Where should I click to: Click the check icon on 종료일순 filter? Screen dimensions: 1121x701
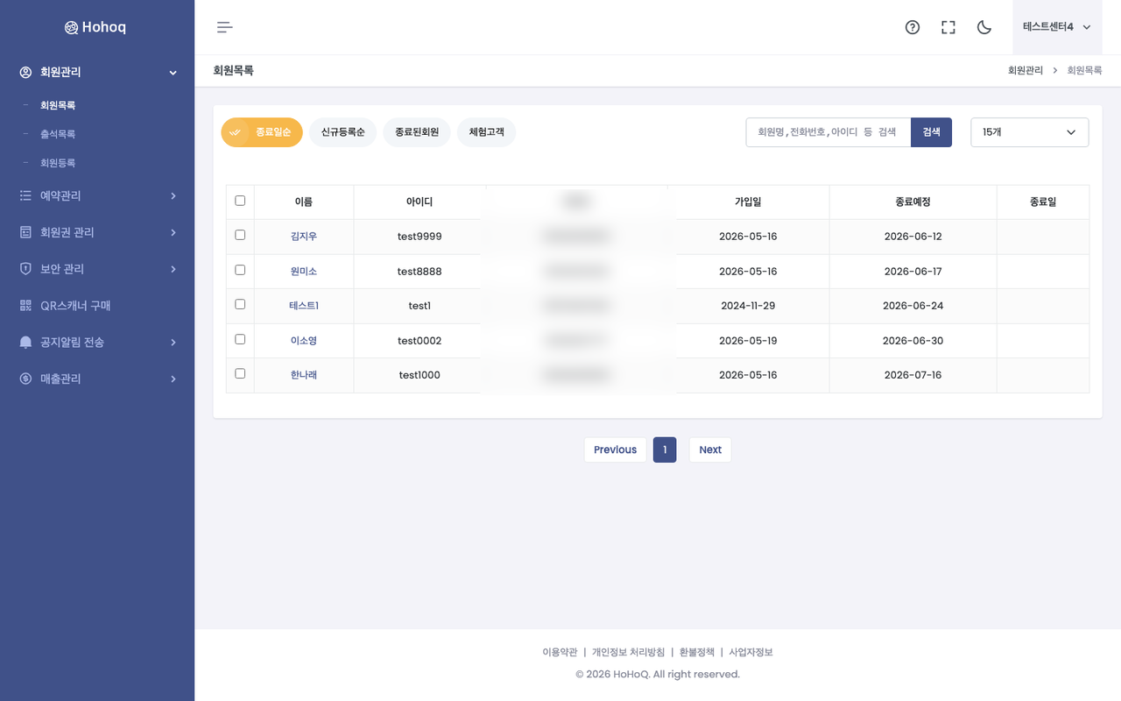click(235, 132)
